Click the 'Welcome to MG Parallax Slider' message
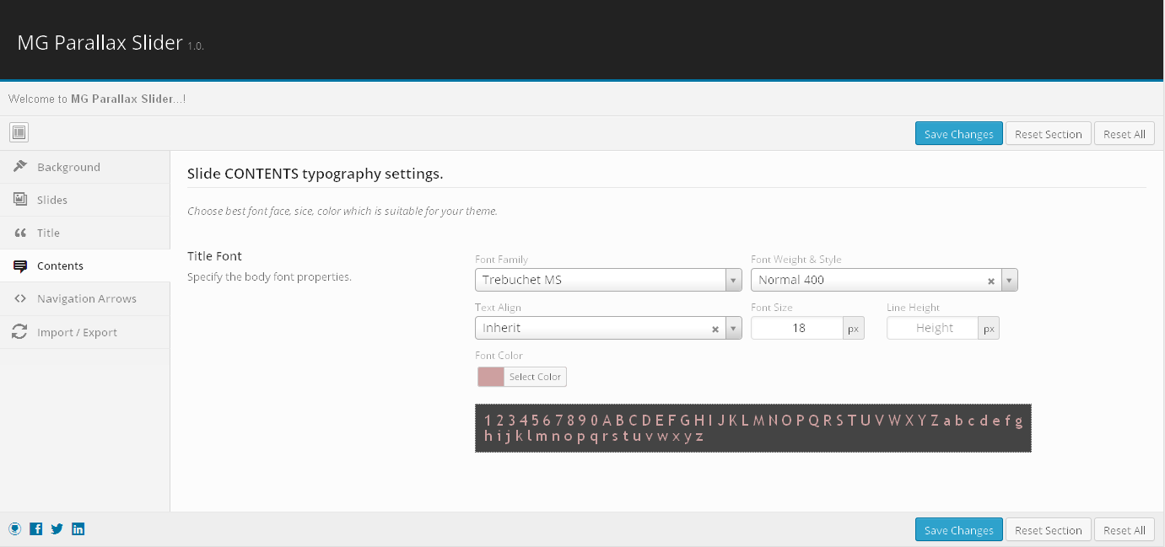The width and height of the screenshot is (1165, 547). pyautogui.click(x=97, y=99)
